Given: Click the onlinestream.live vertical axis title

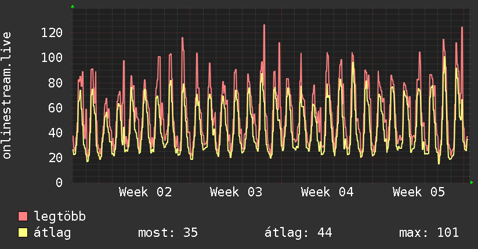Looking at the screenshot, I should (6, 96).
